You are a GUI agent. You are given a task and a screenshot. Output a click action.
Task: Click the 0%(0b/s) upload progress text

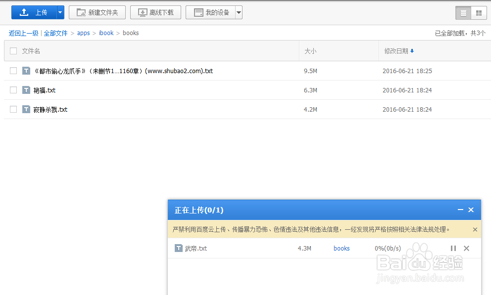click(x=388, y=249)
